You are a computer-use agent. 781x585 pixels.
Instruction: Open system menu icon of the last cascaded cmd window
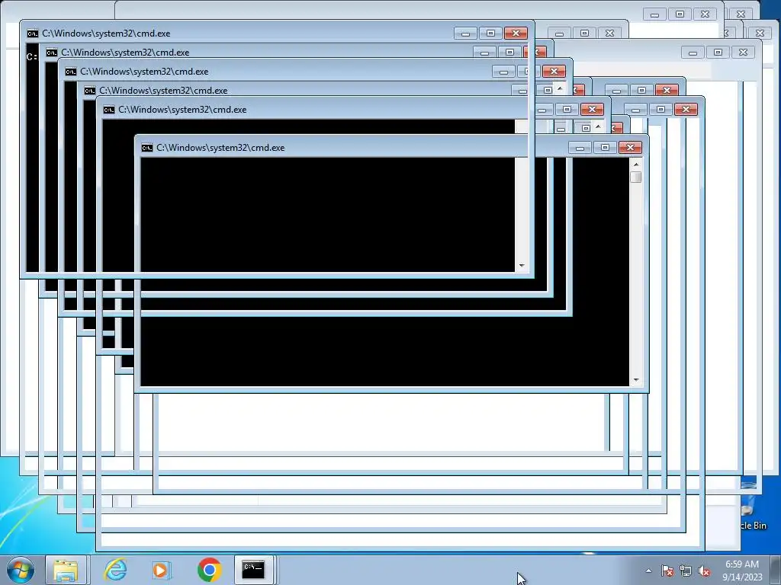[147, 148]
